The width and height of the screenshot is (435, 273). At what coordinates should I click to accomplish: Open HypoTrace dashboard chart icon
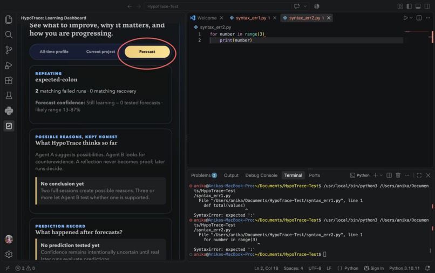[9, 126]
